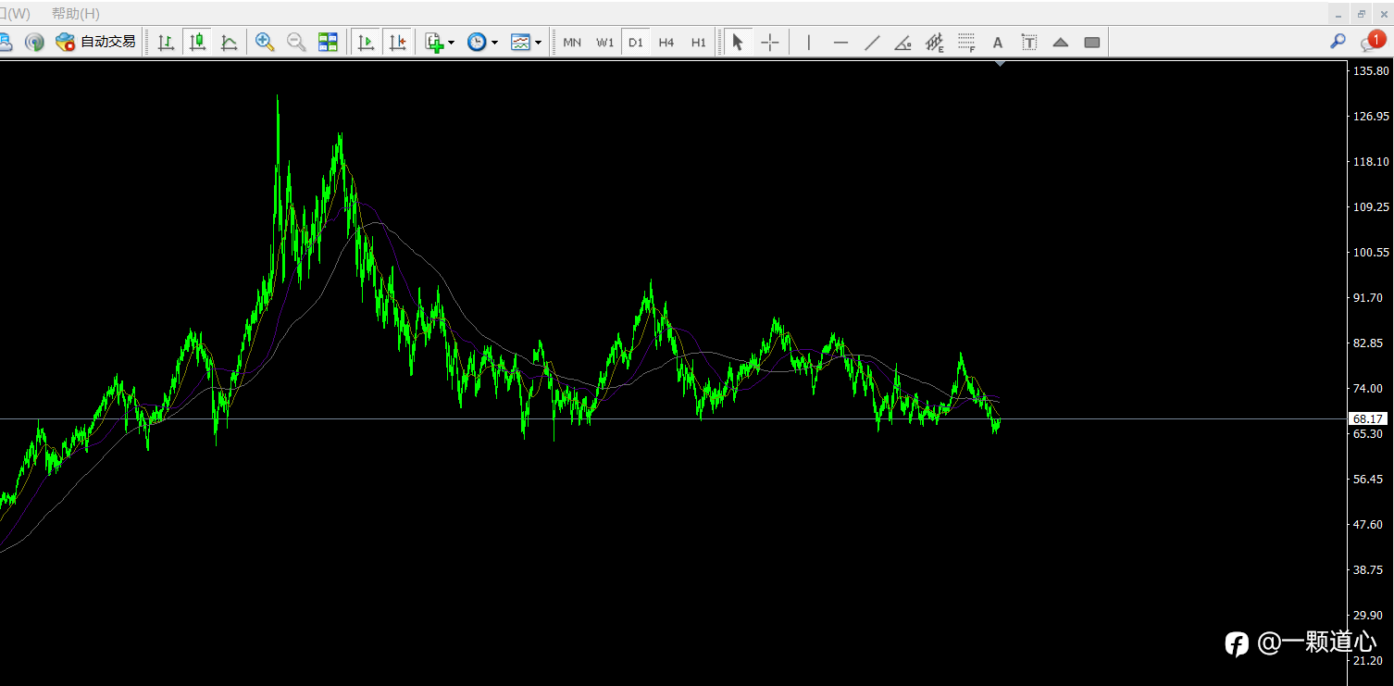Image resolution: width=1394 pixels, height=686 pixels.
Task: Zoom out with the minus magnifier
Action: 296,42
